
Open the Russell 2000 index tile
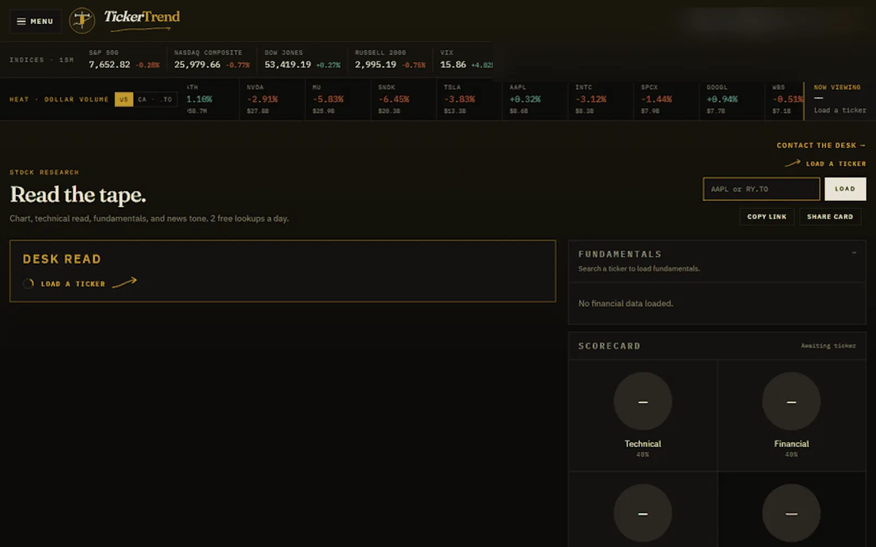390,59
